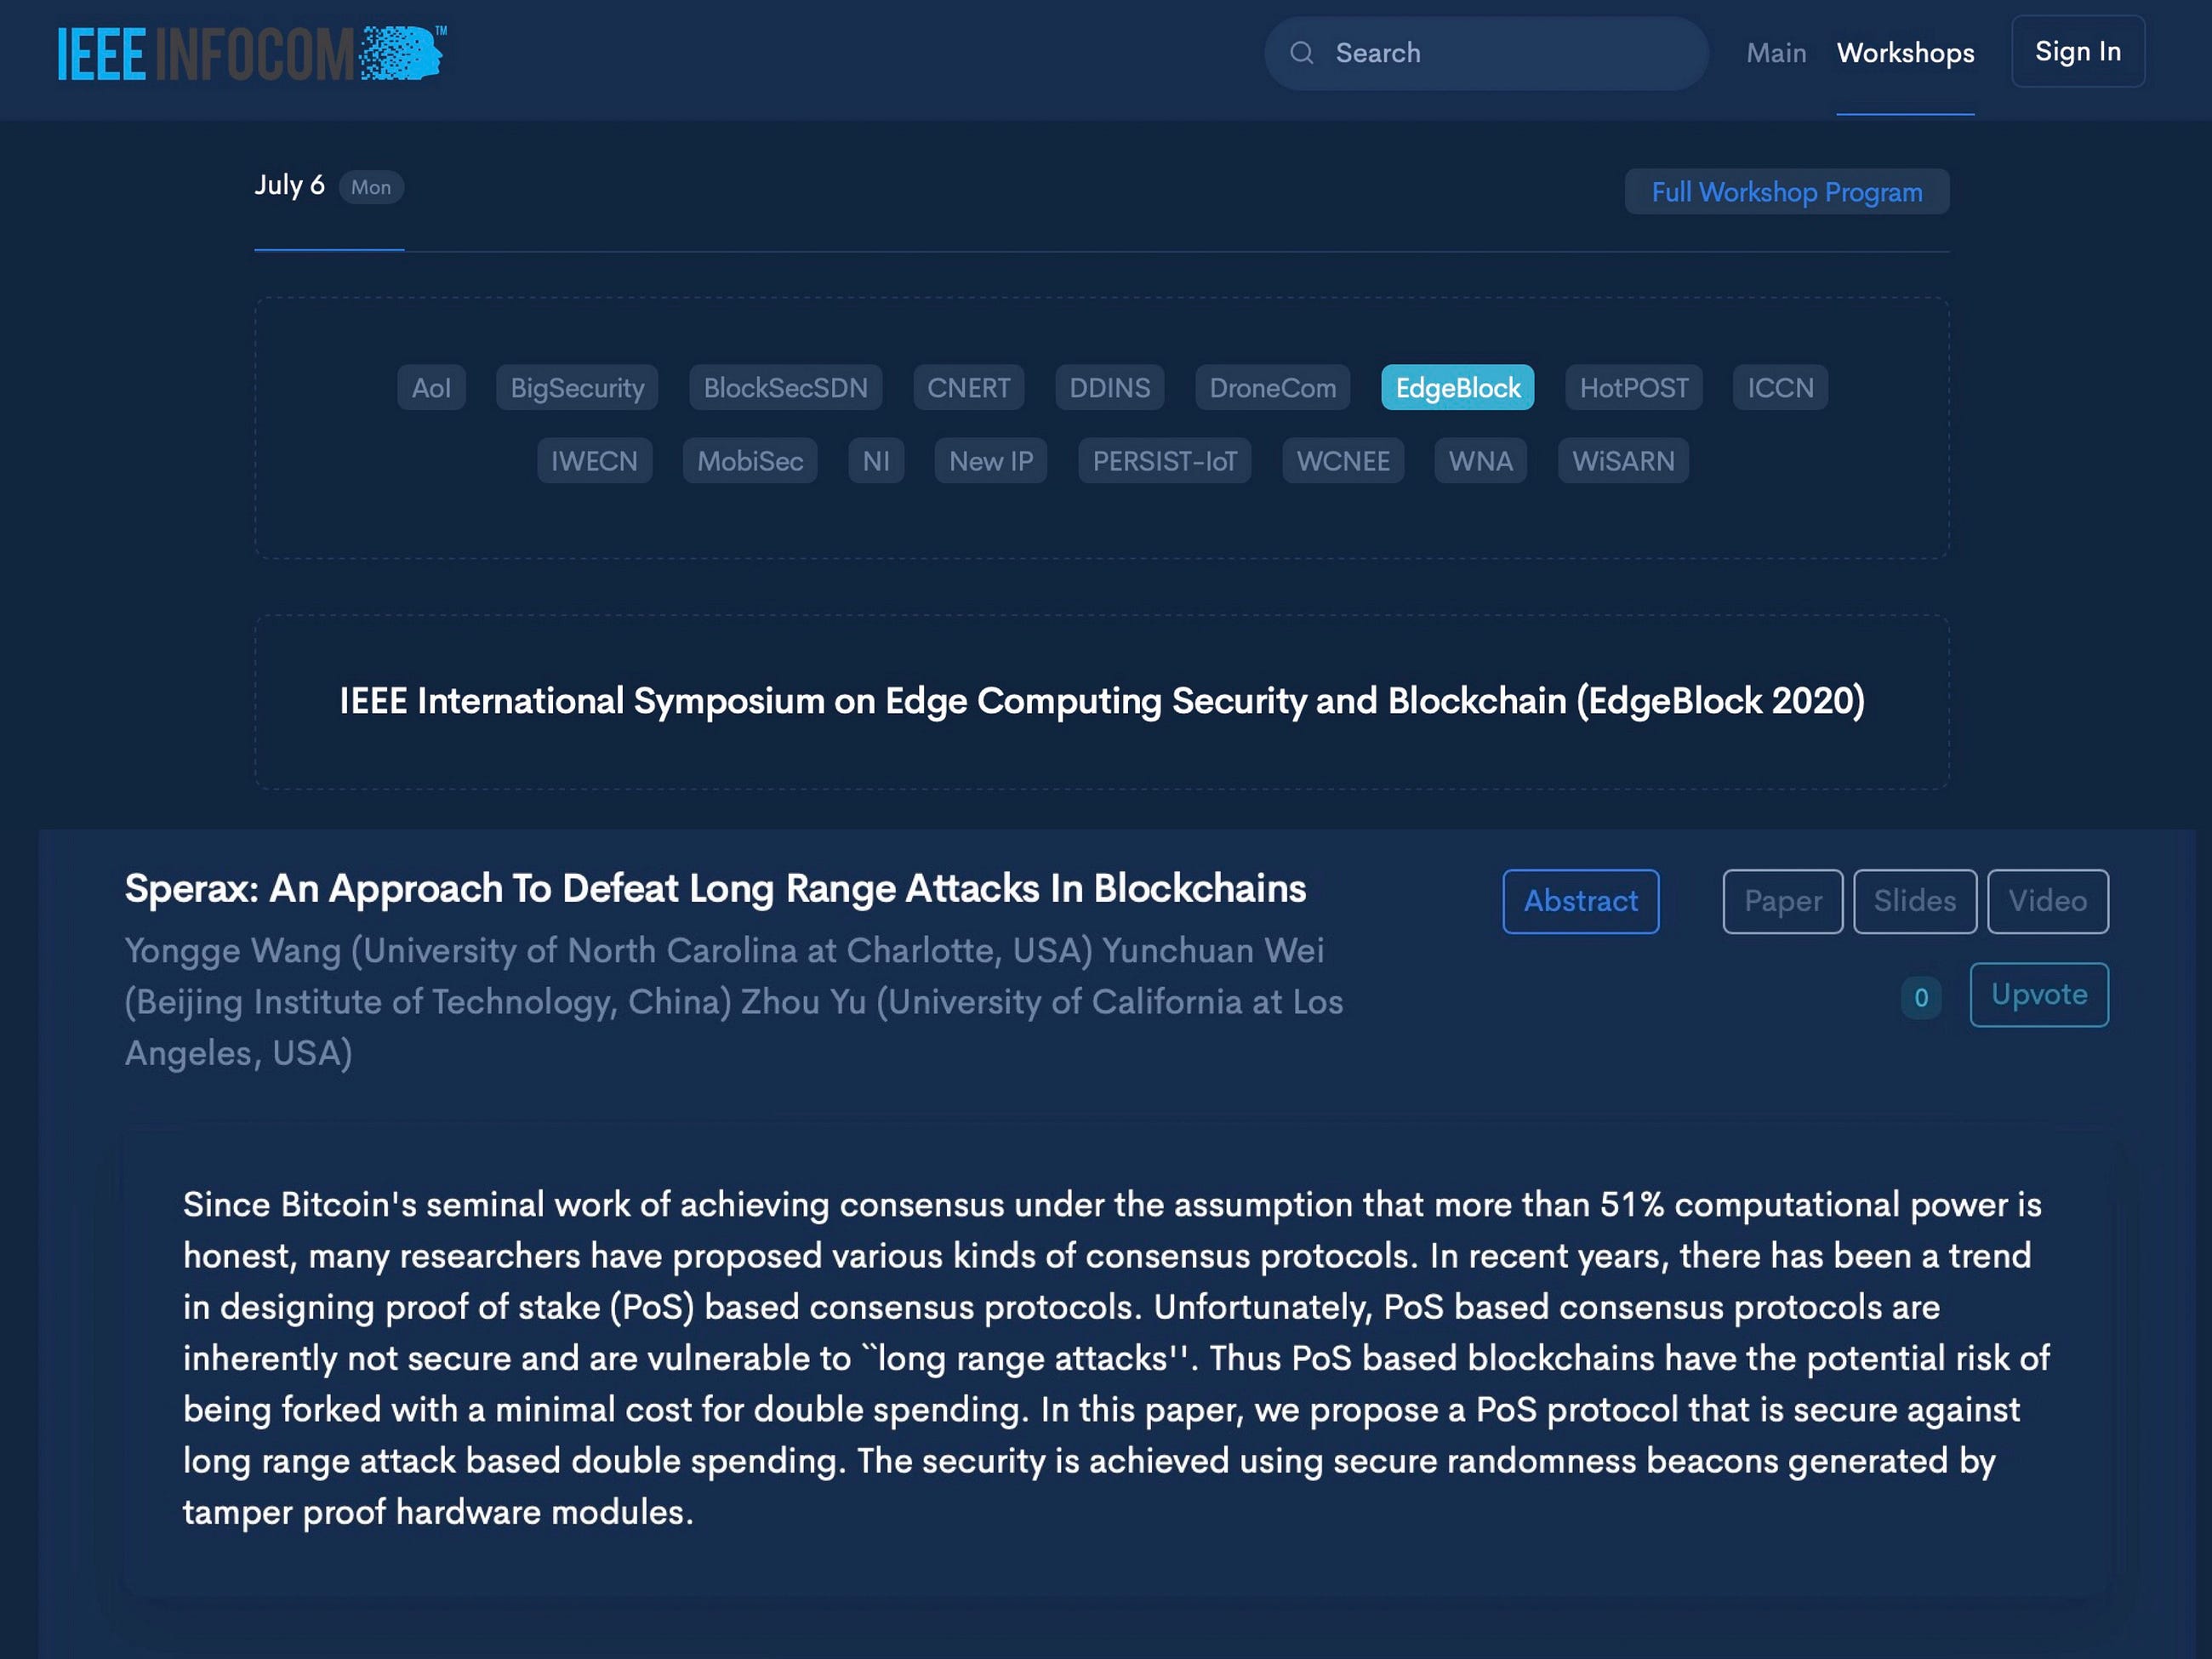Click the Sign In button
The height and width of the screenshot is (1659, 2212).
[2078, 51]
